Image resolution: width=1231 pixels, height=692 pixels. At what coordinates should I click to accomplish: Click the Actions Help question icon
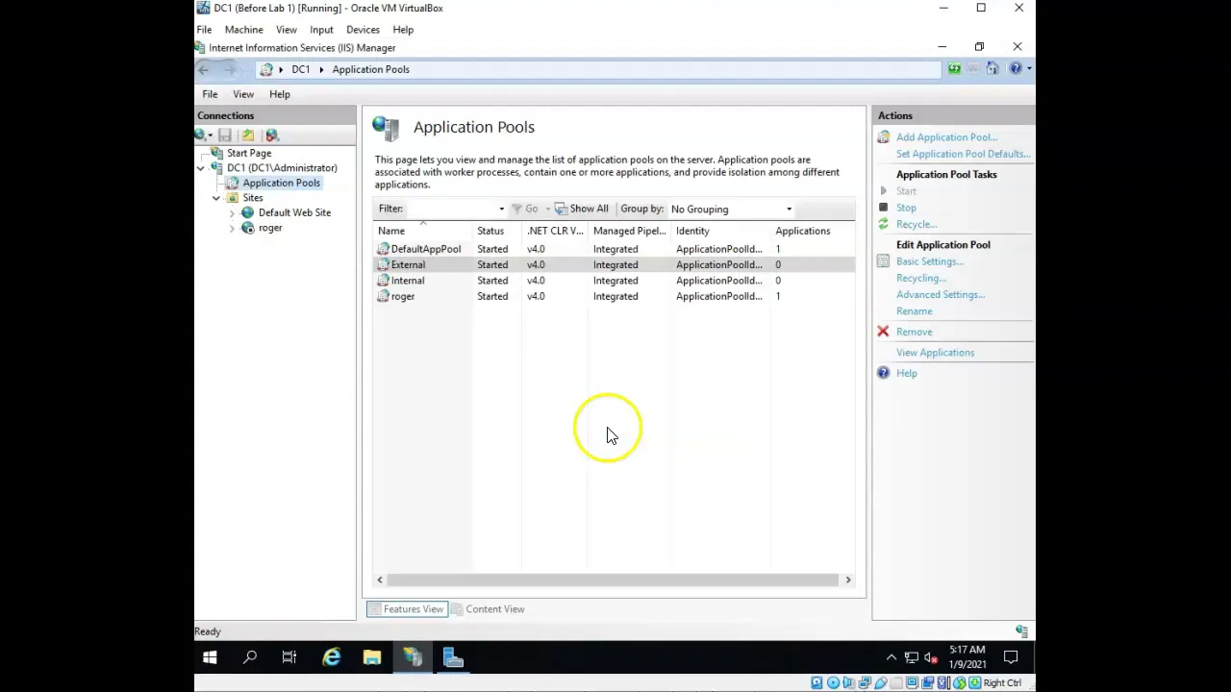(883, 373)
